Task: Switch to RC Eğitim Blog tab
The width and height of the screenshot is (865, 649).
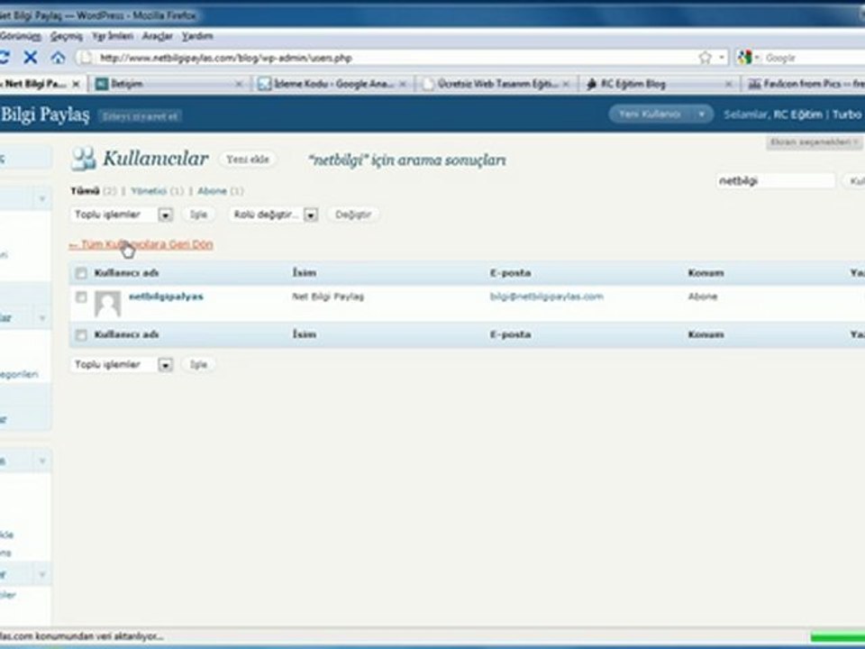Action: (660, 84)
